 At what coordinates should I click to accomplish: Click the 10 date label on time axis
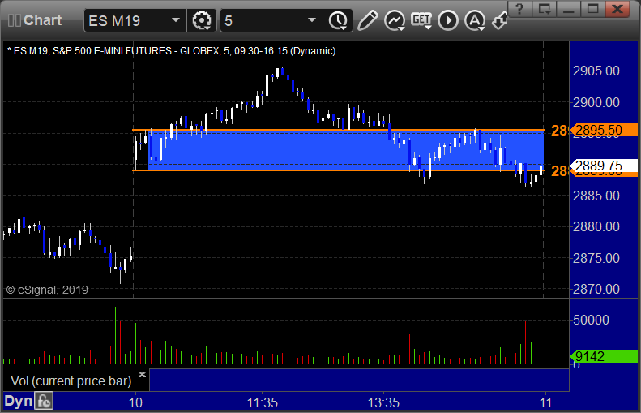click(x=135, y=402)
